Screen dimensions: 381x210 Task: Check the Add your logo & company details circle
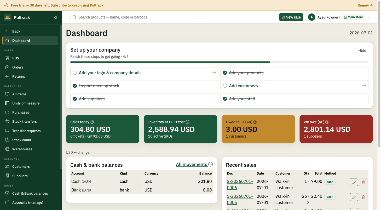(75, 73)
